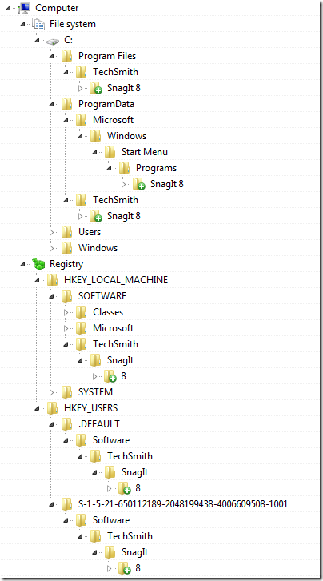
Task: Click the ProgramData folder icon
Action: (67, 104)
